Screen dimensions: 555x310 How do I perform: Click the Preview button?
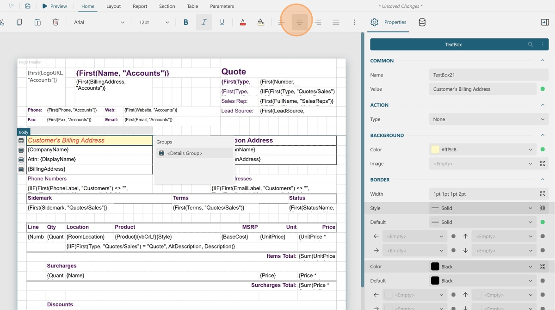click(x=55, y=6)
